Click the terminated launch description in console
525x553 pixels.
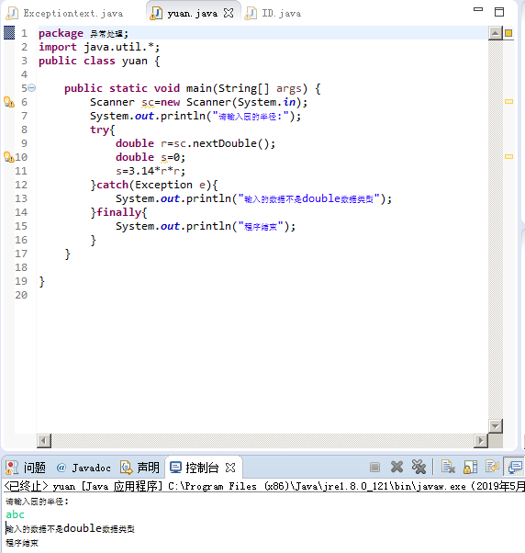[x=264, y=486]
